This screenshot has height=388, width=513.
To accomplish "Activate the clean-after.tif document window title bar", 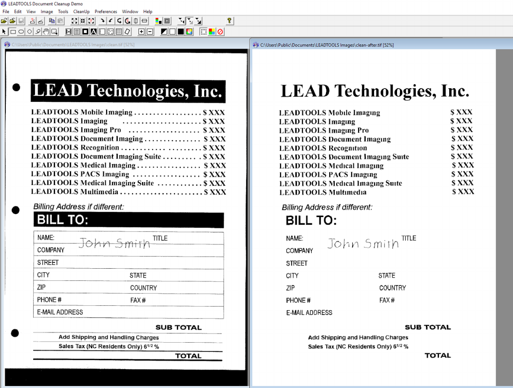I will click(382, 45).
